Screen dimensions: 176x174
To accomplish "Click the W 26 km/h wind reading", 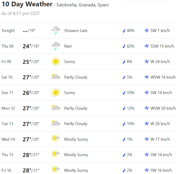I will [x=160, y=124].
